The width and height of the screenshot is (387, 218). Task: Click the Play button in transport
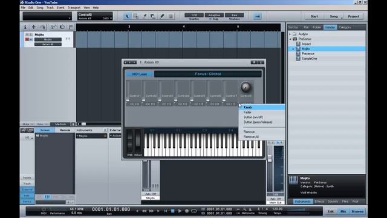[180, 211]
